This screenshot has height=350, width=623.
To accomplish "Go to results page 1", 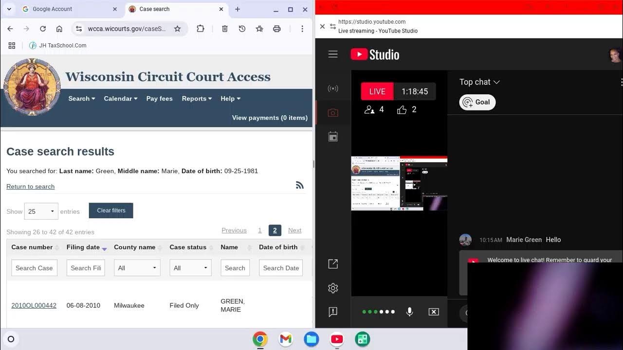I will [x=260, y=230].
